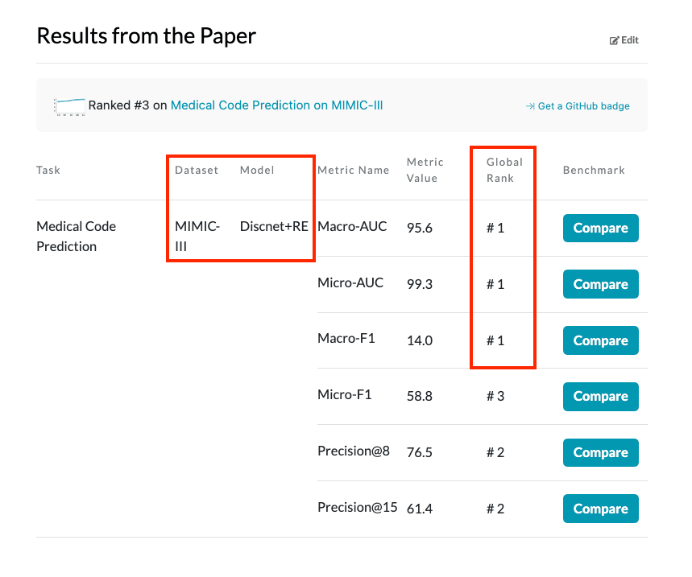Select the Macro-AUC metric name

click(x=352, y=227)
